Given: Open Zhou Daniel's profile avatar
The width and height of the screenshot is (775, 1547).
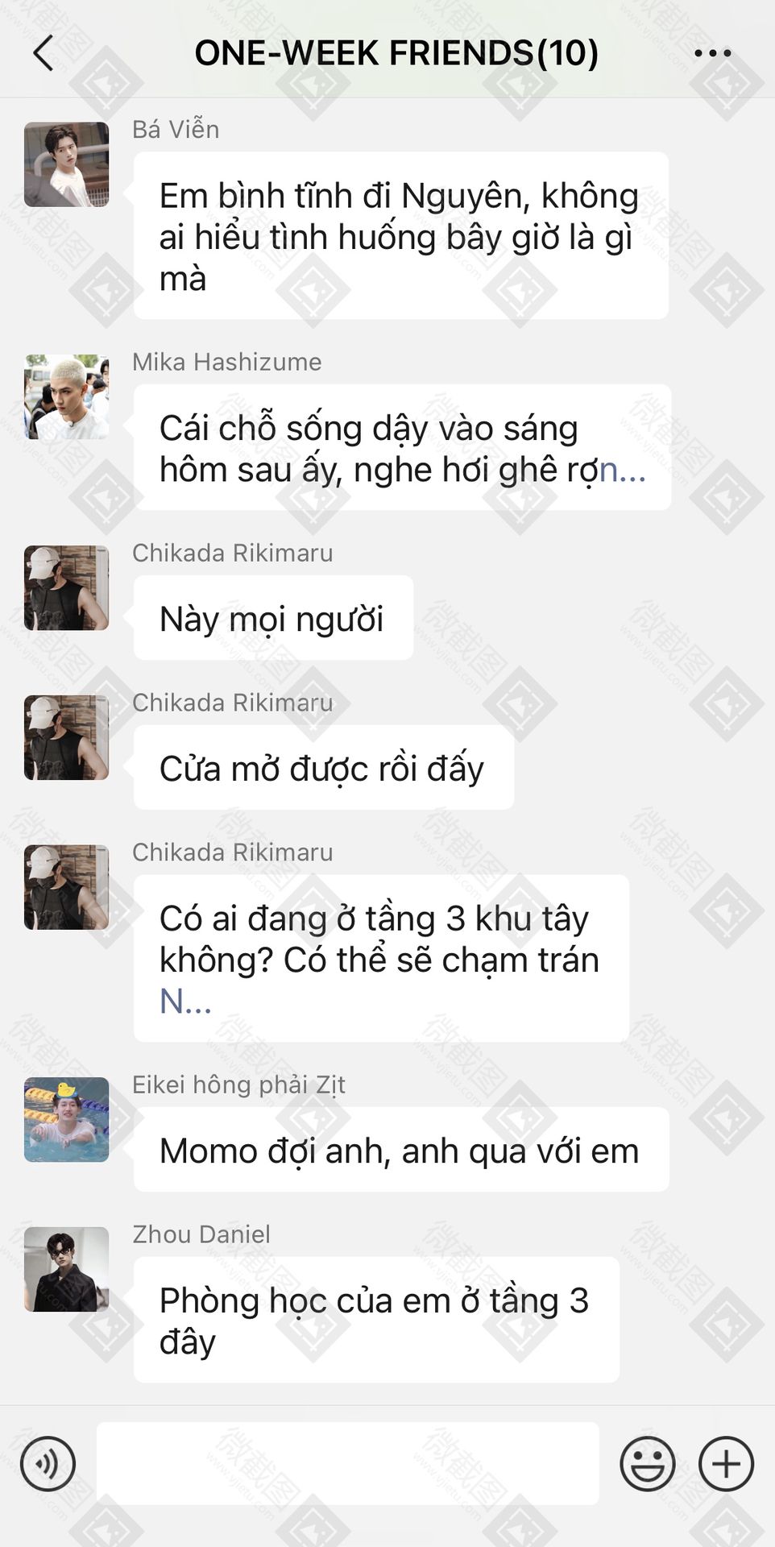Looking at the screenshot, I should click(x=66, y=1269).
